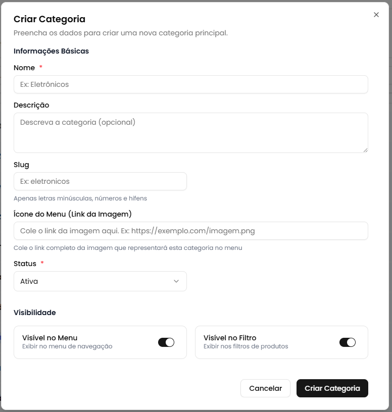Click the Informações Básicas section heading
The width and height of the screenshot is (392, 412).
(x=51, y=51)
